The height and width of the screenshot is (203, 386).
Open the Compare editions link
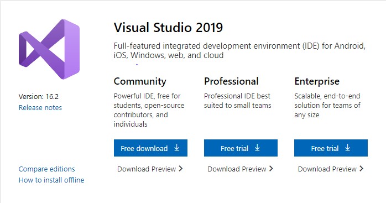coord(47,169)
